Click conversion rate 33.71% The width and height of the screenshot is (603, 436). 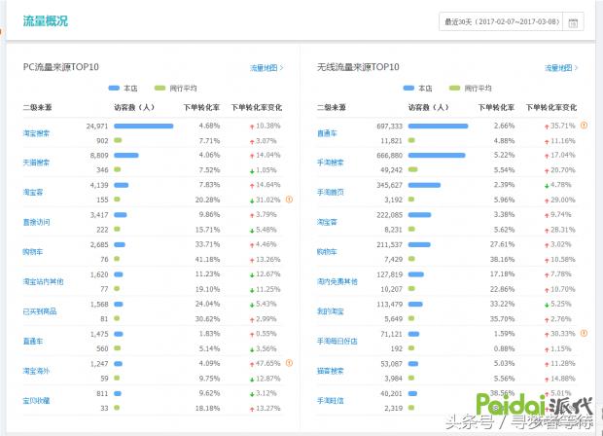pyautogui.click(x=208, y=244)
